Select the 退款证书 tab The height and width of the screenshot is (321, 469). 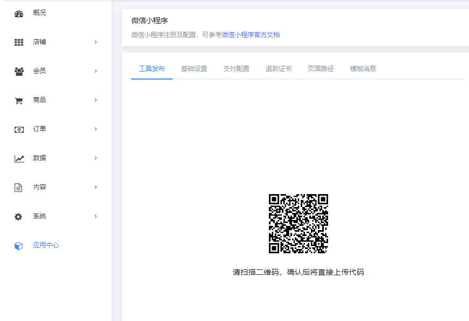click(x=278, y=69)
